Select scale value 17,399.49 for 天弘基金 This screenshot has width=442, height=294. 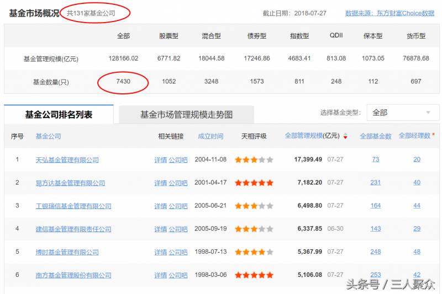click(x=308, y=159)
